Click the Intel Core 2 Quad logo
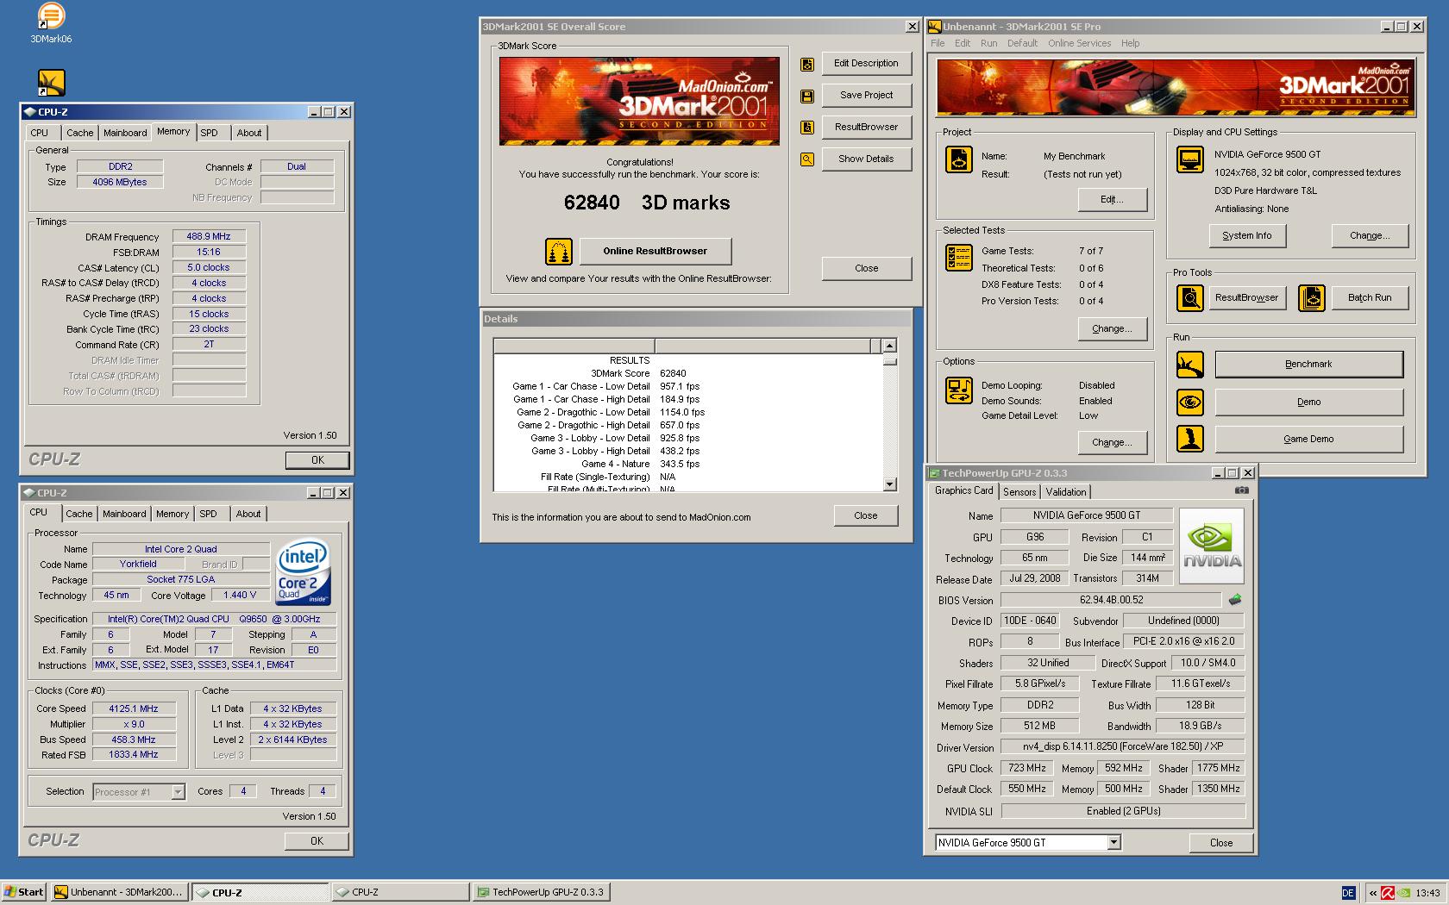The height and width of the screenshot is (905, 1449). point(303,572)
